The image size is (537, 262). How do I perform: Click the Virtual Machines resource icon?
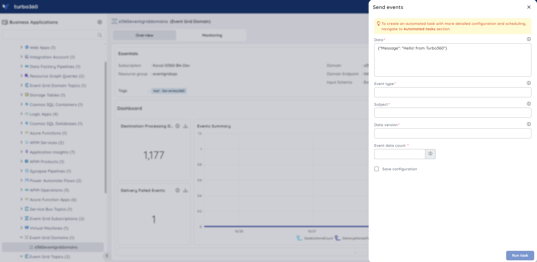(27, 228)
